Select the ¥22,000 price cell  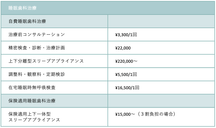(161, 48)
